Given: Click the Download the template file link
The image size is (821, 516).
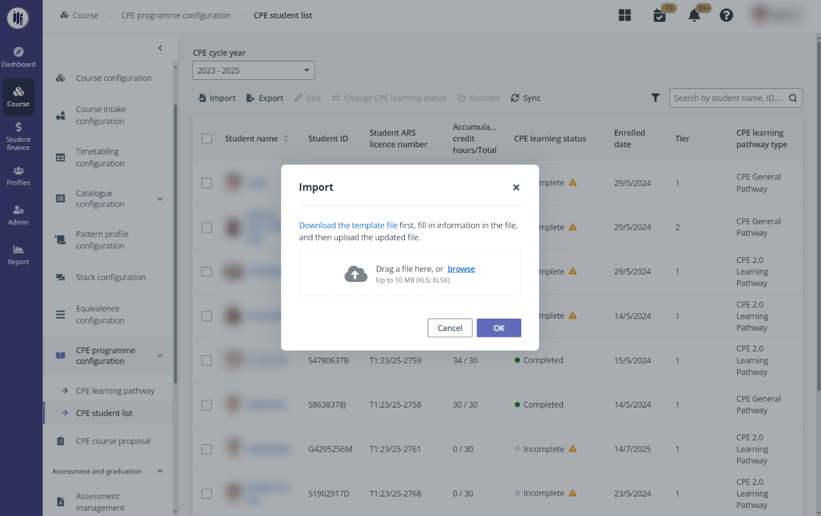Looking at the screenshot, I should click(348, 226).
